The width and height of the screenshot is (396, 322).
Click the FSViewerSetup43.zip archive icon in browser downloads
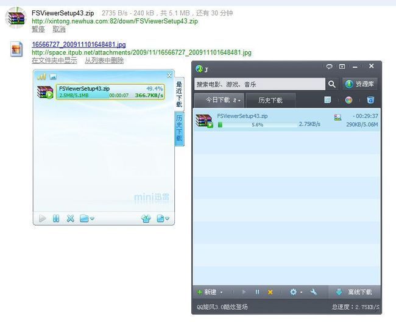pyautogui.click(x=16, y=18)
